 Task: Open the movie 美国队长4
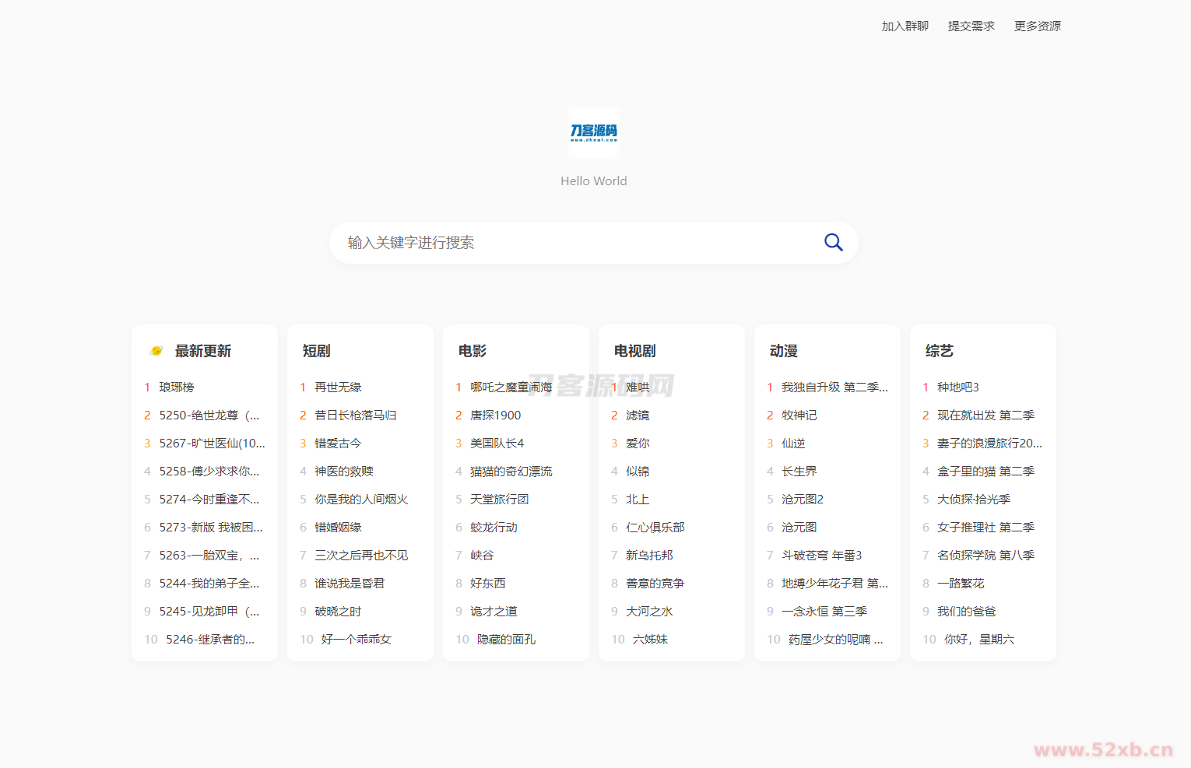tap(498, 443)
